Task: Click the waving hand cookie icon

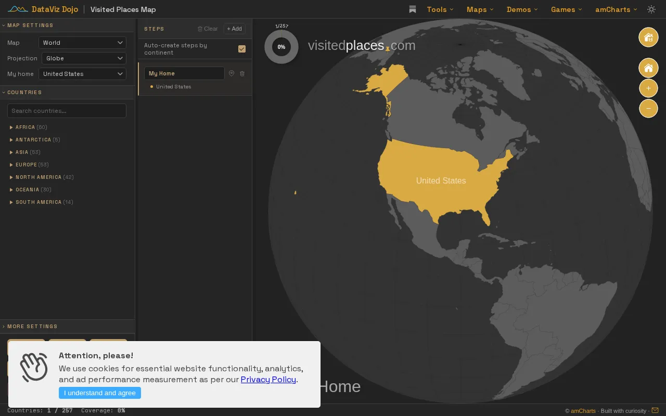Action: coord(34,367)
